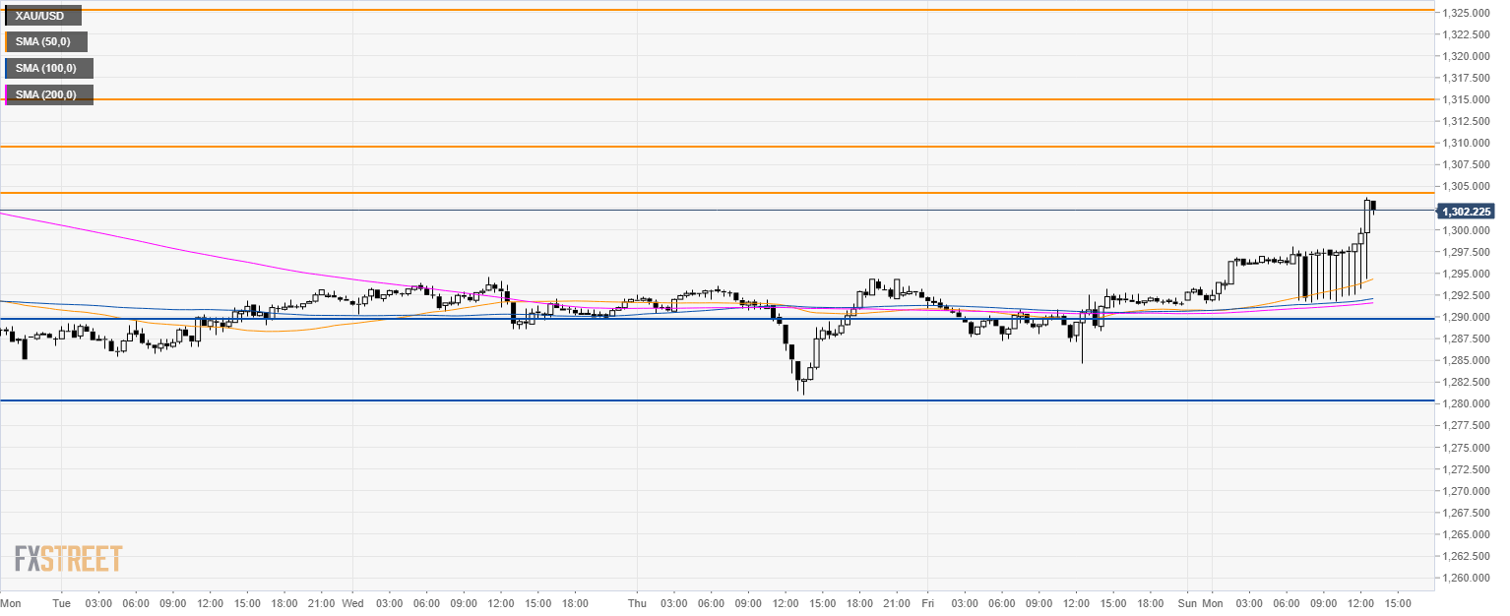1510x616 pixels.
Task: Click the Tue label on time axis
Action: tap(61, 602)
